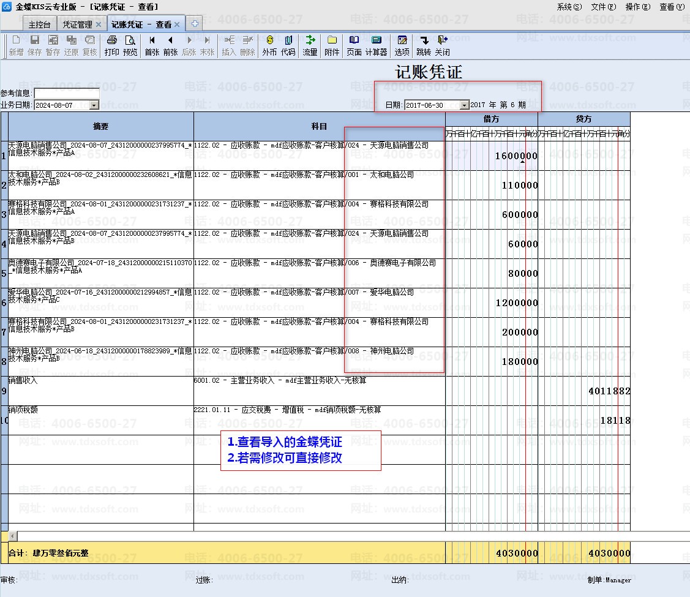The image size is (690, 597).
Task: Click the 打印 (Print) toolbar icon
Action: click(111, 45)
